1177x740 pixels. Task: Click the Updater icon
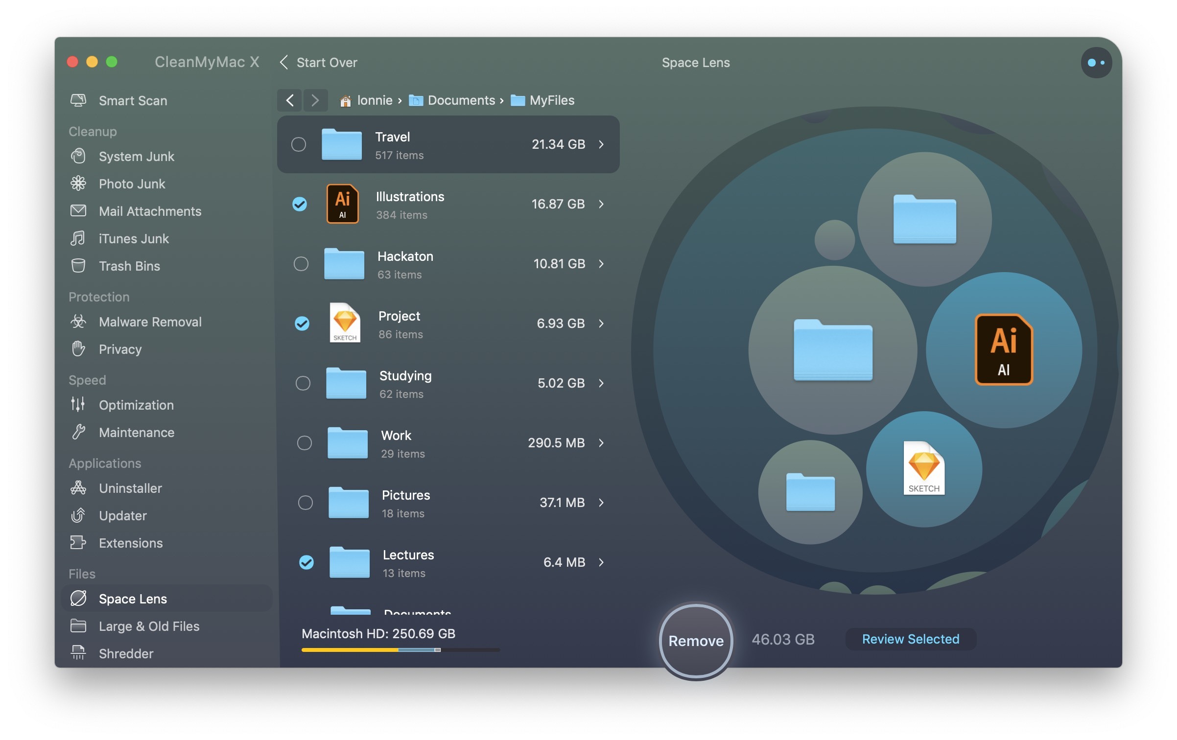pos(78,515)
